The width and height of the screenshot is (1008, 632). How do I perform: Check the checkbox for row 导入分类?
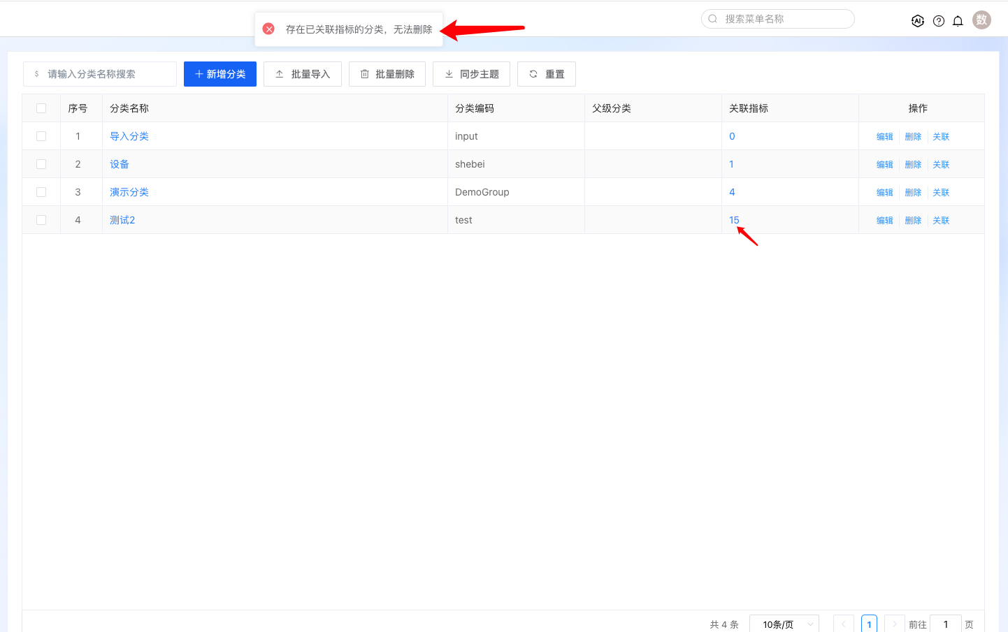41,136
